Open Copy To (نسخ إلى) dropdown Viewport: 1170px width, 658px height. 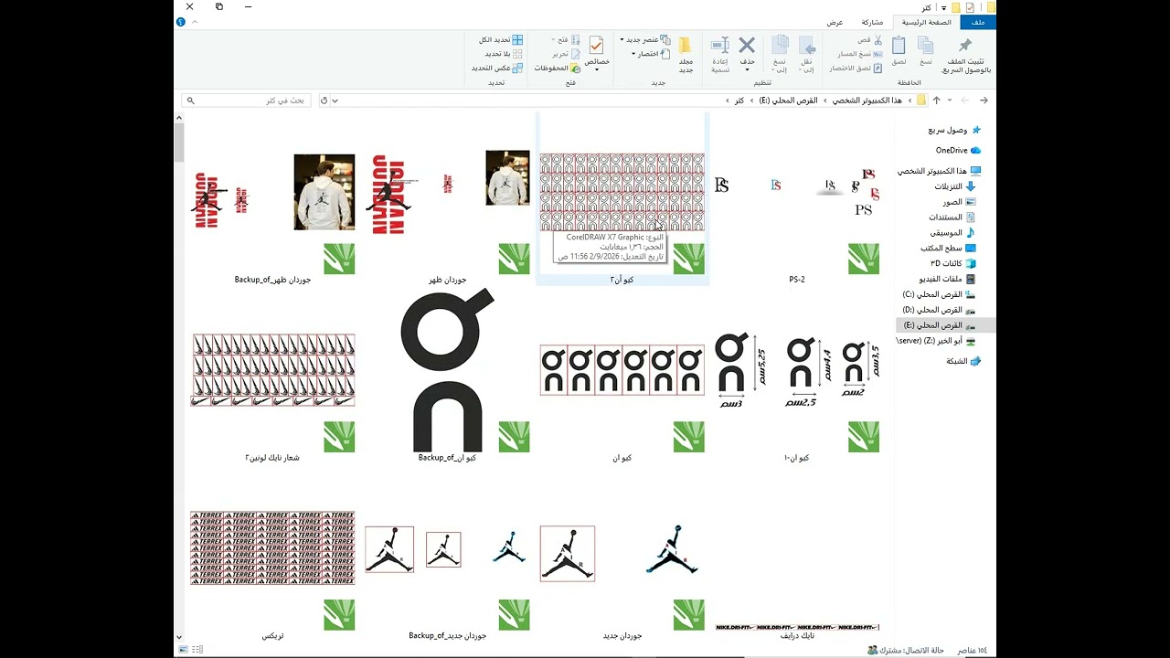780,55
